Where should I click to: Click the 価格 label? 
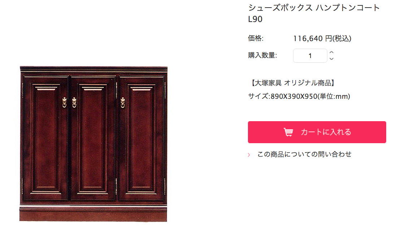pos(256,38)
